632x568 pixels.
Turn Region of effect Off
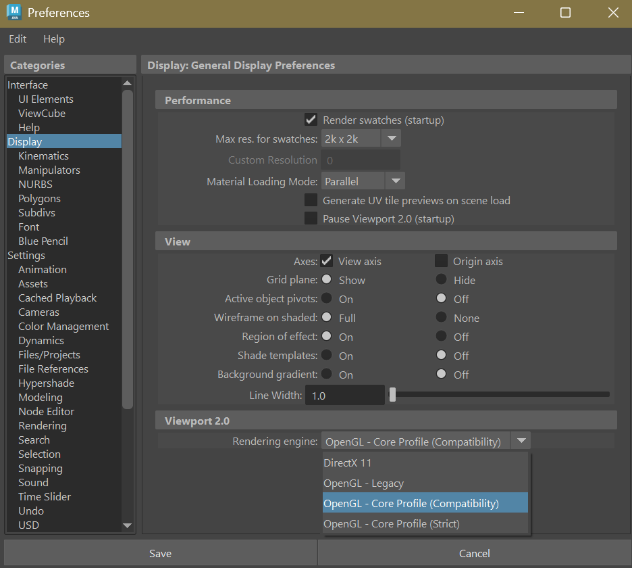442,336
